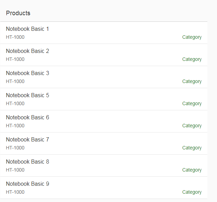Screen dimensions: 217x202
Task: Select Category text in Notebook Basic 3 row
Action: tap(192, 82)
